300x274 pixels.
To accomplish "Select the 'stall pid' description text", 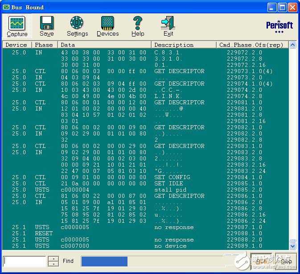I will 170,190.
